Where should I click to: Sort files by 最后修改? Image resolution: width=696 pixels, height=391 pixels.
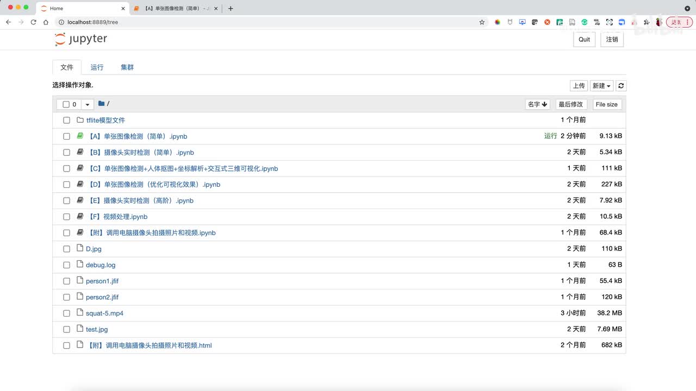tap(571, 104)
